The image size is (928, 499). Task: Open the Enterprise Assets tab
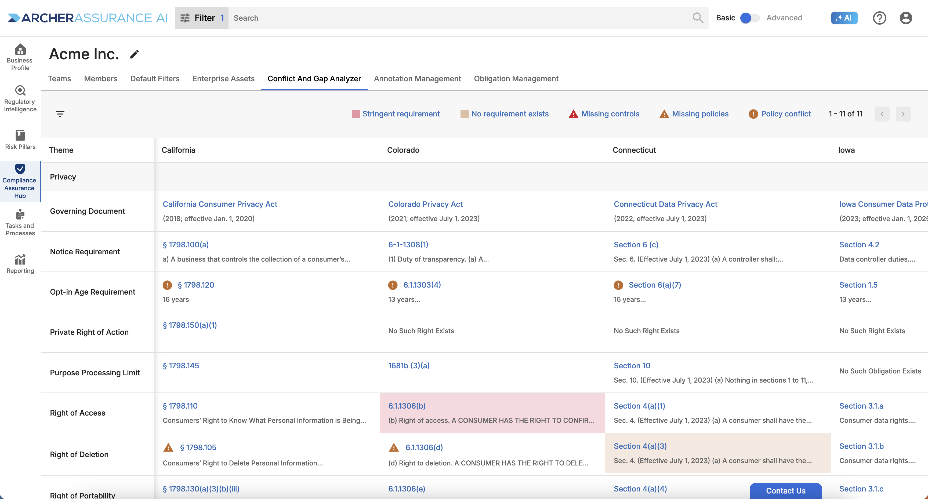pyautogui.click(x=223, y=79)
